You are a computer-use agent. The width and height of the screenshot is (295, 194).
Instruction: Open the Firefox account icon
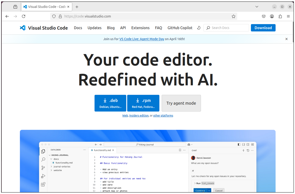point(272,16)
